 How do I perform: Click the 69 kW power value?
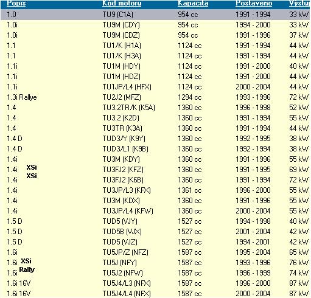coord(299,170)
